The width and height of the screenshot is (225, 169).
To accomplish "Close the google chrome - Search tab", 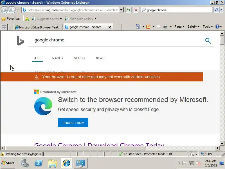I will [x=110, y=27].
